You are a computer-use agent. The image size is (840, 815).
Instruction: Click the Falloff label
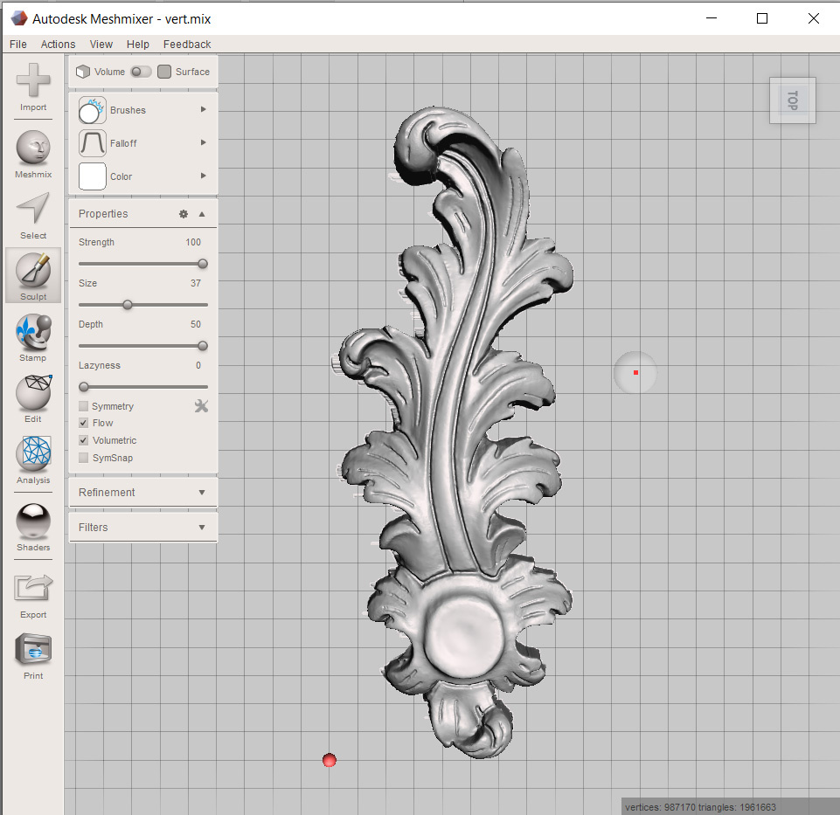[123, 143]
